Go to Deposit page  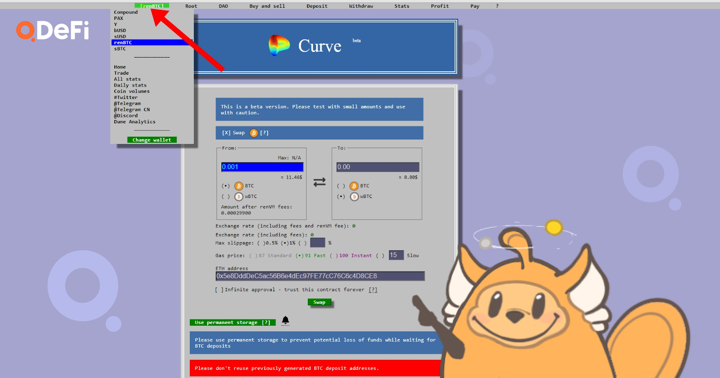[317, 6]
